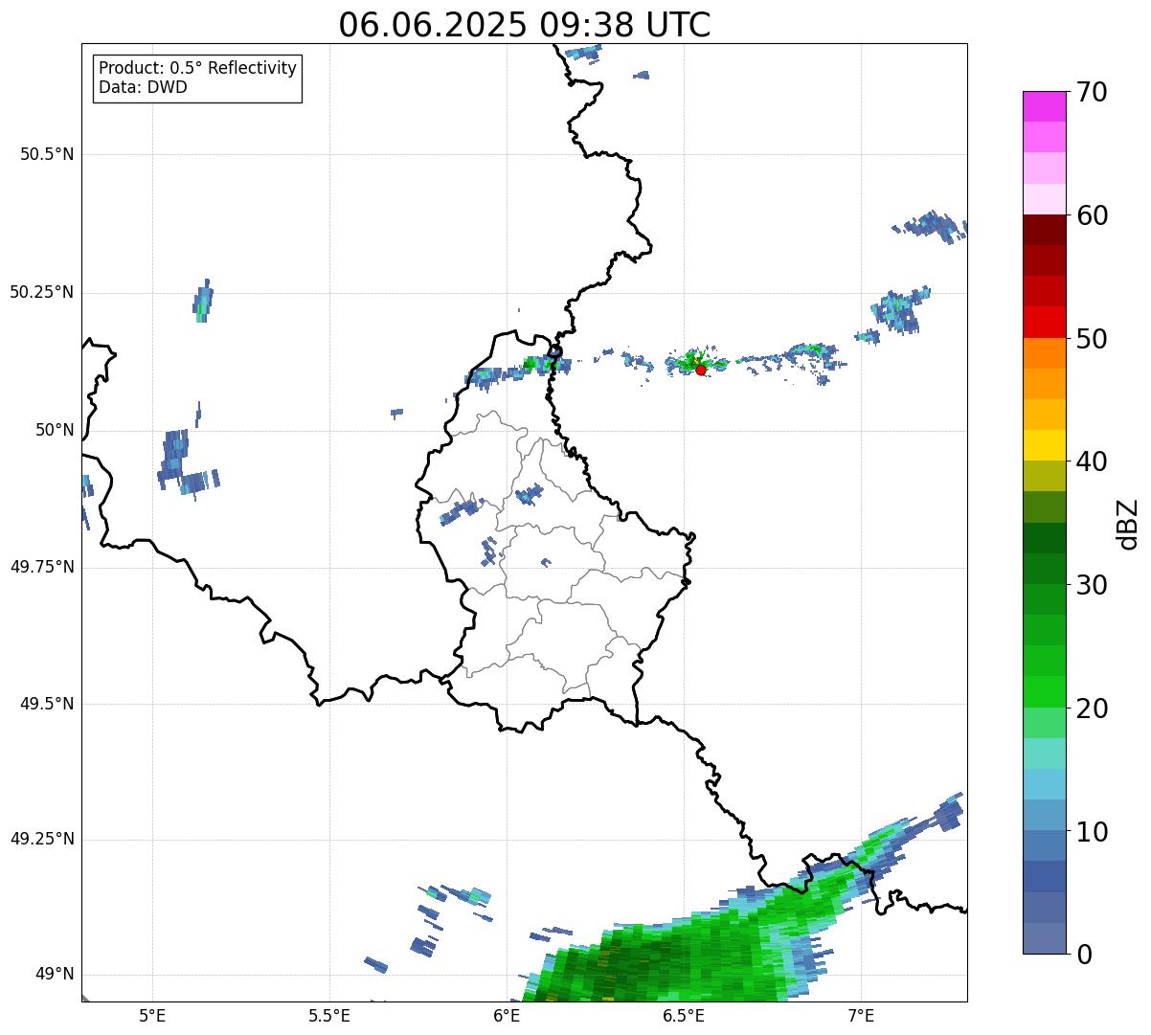The height and width of the screenshot is (1035, 1151).
Task: Click the colorbar tick label 70
Action: pos(1093,92)
